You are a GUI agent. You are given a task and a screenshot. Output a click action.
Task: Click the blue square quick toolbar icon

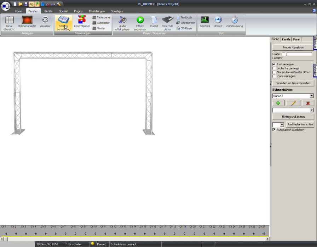tap(42, 4)
